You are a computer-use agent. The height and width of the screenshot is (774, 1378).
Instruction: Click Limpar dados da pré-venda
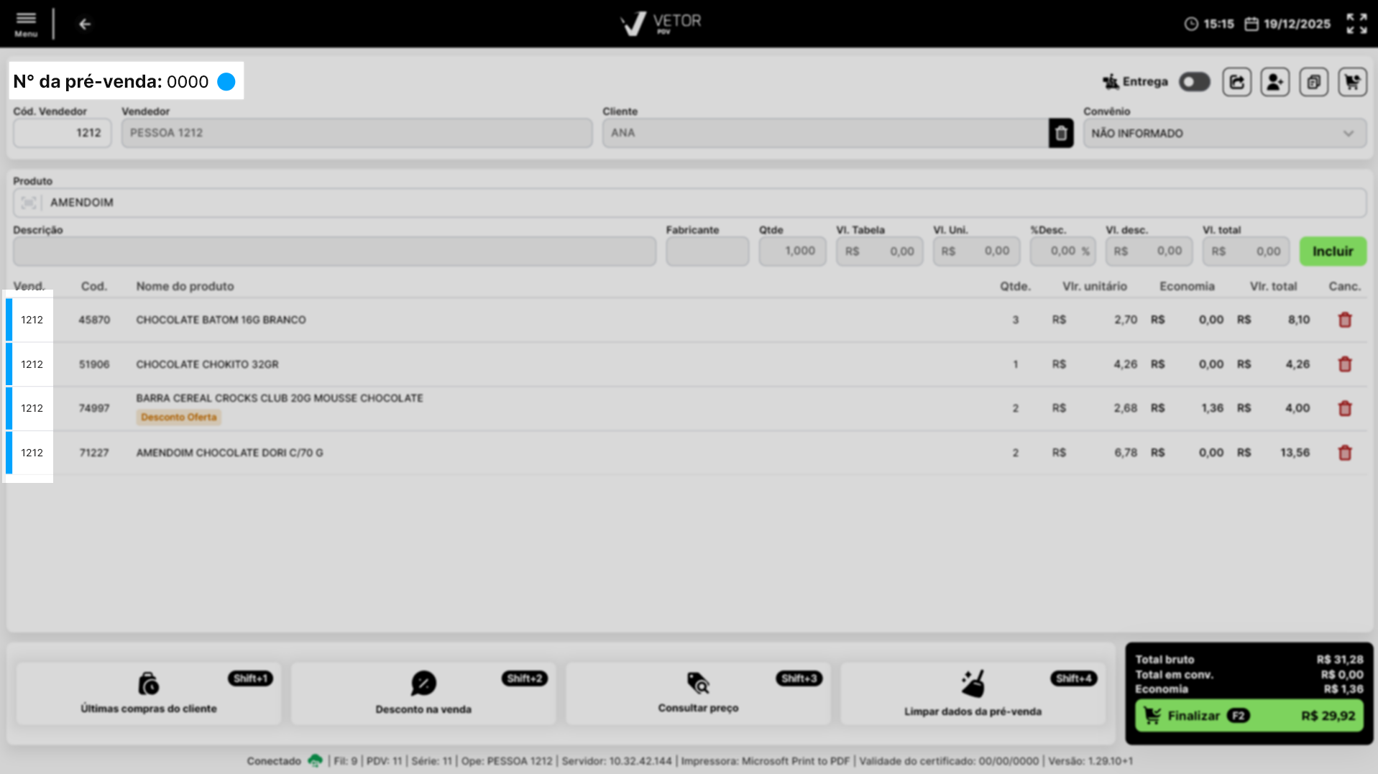pyautogui.click(x=973, y=694)
